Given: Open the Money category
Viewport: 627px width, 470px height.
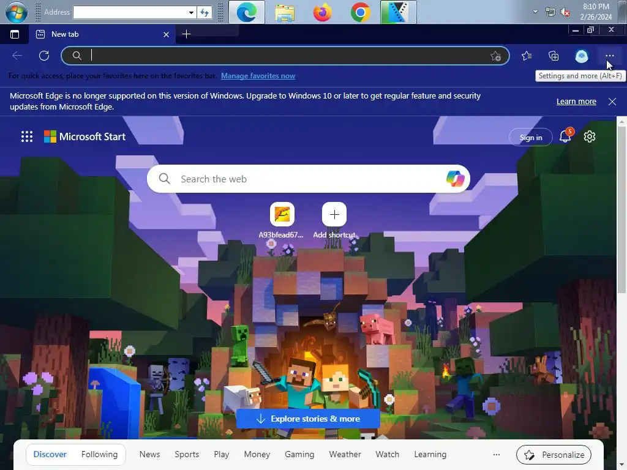Looking at the screenshot, I should click(x=257, y=455).
